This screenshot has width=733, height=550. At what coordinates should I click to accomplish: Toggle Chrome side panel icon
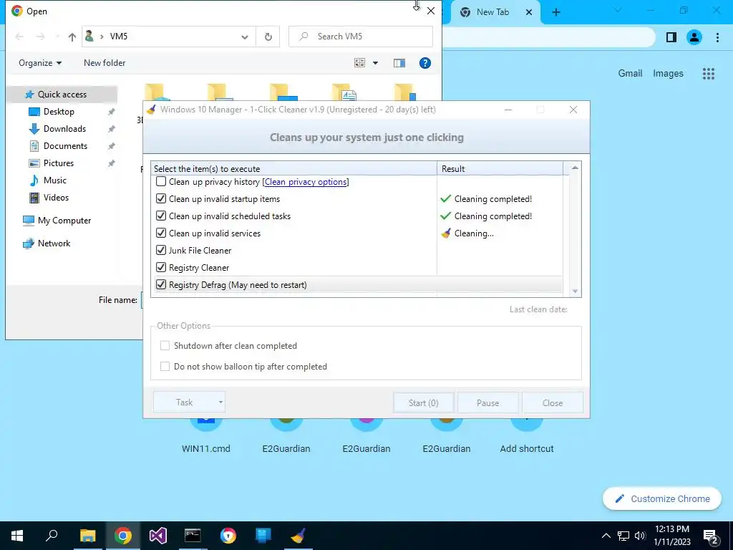(671, 37)
